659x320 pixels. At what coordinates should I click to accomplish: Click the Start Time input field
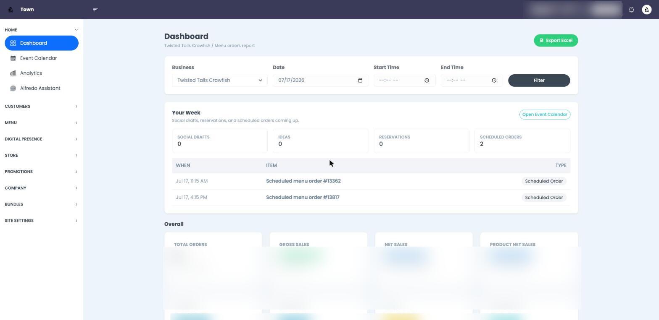pyautogui.click(x=404, y=81)
